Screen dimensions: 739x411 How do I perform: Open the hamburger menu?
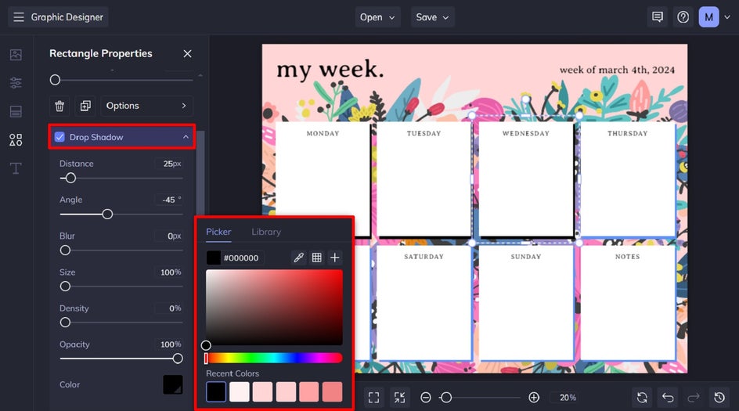pyautogui.click(x=18, y=17)
